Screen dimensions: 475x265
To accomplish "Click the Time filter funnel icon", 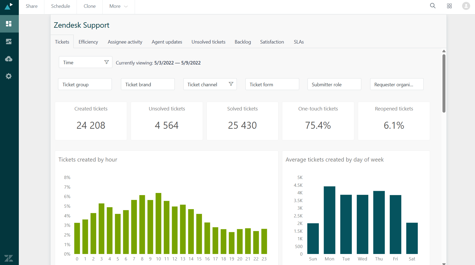I will point(106,62).
